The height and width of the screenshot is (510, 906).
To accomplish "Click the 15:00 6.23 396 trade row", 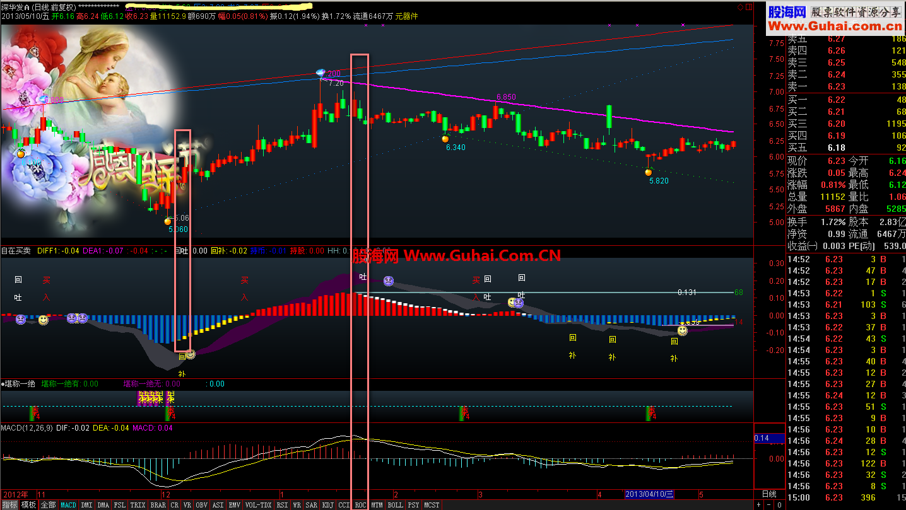I will (x=847, y=497).
